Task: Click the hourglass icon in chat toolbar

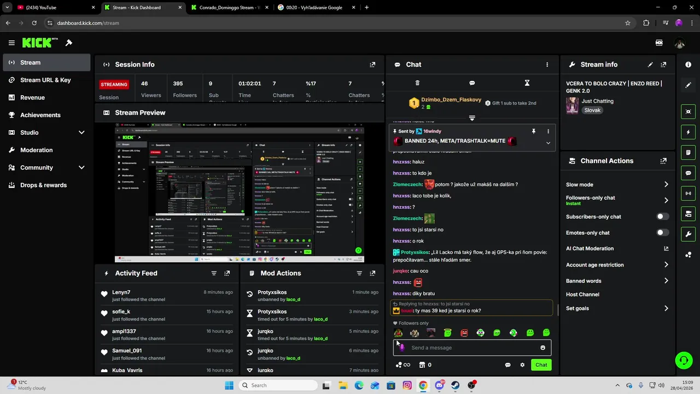Action: pyautogui.click(x=527, y=83)
